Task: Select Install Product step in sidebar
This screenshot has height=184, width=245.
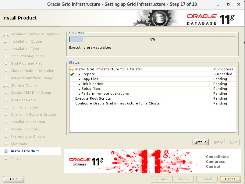Action: click(x=25, y=151)
